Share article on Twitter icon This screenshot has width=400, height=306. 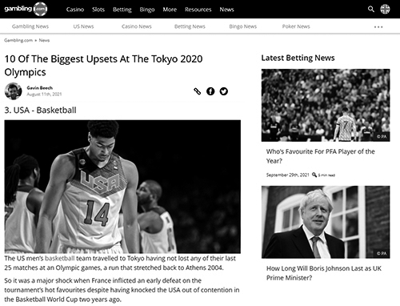click(224, 91)
